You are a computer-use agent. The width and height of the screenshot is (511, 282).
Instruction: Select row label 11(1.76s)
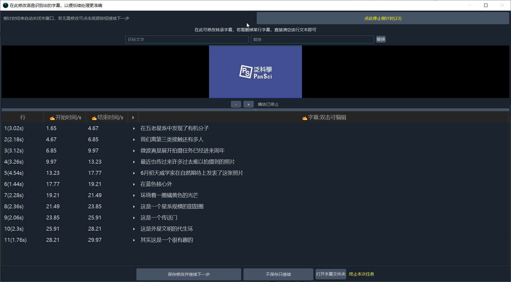click(15, 240)
